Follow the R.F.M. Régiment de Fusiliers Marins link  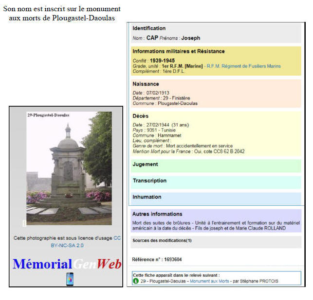[x=243, y=66]
